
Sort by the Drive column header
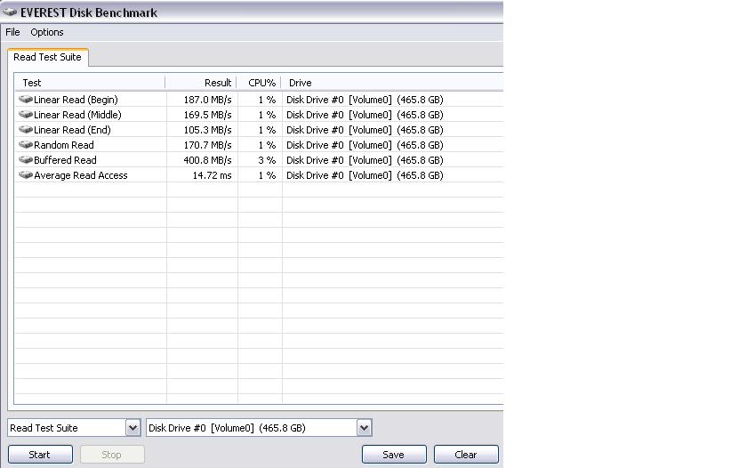[392, 83]
